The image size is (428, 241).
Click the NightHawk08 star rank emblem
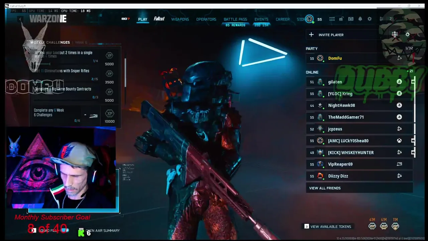tap(320, 105)
